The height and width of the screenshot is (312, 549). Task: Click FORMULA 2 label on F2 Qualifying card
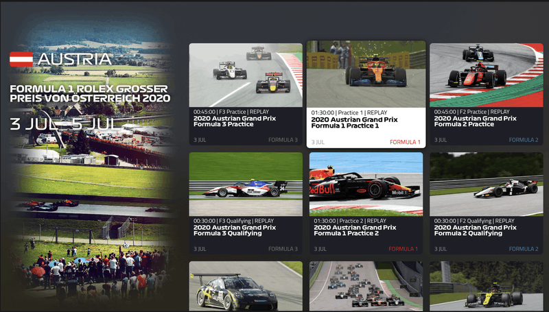(x=524, y=249)
